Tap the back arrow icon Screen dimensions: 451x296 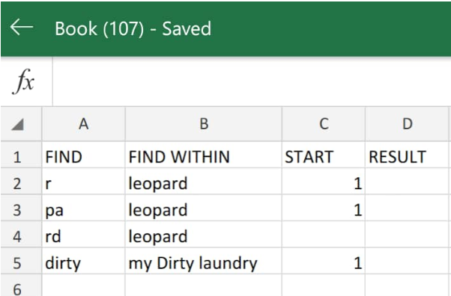pos(22,27)
